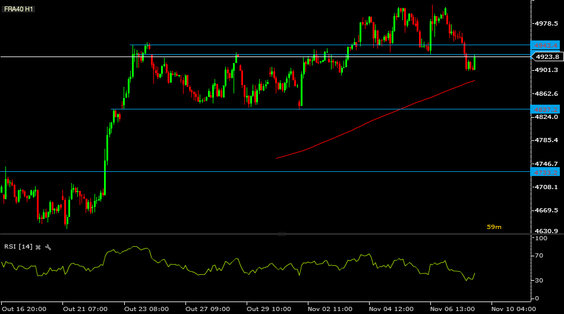
Task: Select the yellow-green RSI line
Action: tap(237, 263)
